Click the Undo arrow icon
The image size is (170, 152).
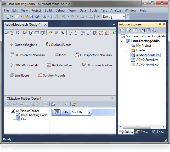(64, 17)
